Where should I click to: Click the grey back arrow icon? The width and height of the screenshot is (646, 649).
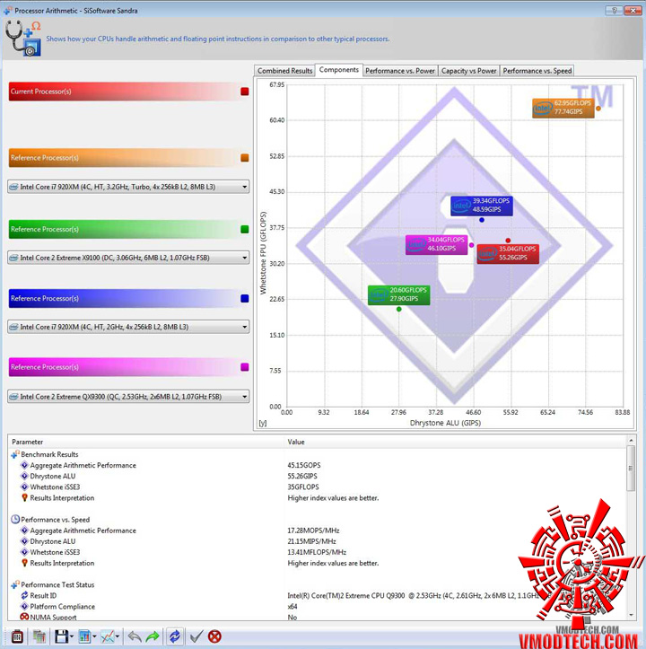click(x=135, y=636)
